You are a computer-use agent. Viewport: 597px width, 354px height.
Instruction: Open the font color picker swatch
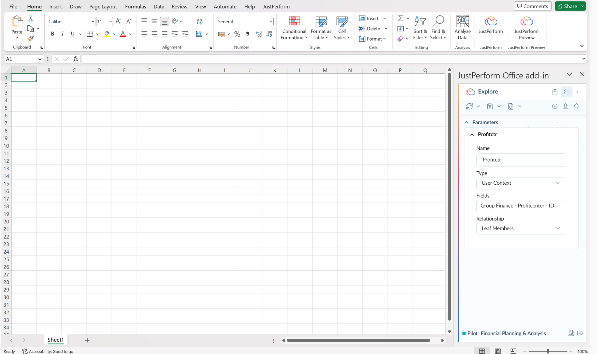(x=123, y=34)
